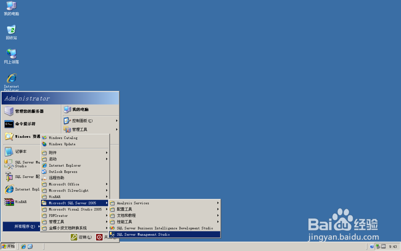The width and height of the screenshot is (401, 251).
Task: Open Windows Explorer pinned item
Action: point(22,137)
